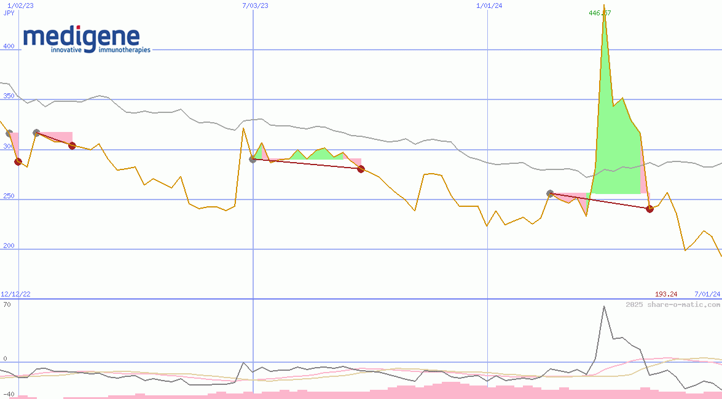Click the red marker just below the 300 level at far left

coord(18,161)
